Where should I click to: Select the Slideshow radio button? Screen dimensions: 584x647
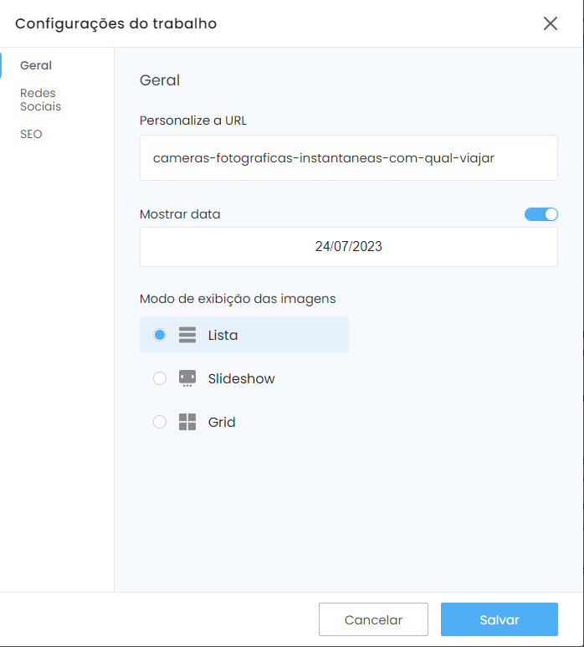(x=160, y=378)
